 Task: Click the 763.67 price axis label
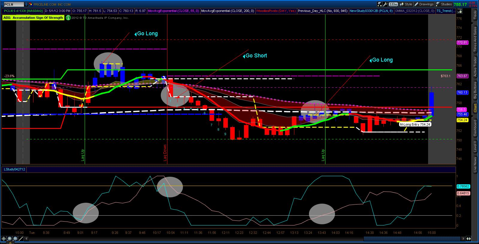coord(462,76)
